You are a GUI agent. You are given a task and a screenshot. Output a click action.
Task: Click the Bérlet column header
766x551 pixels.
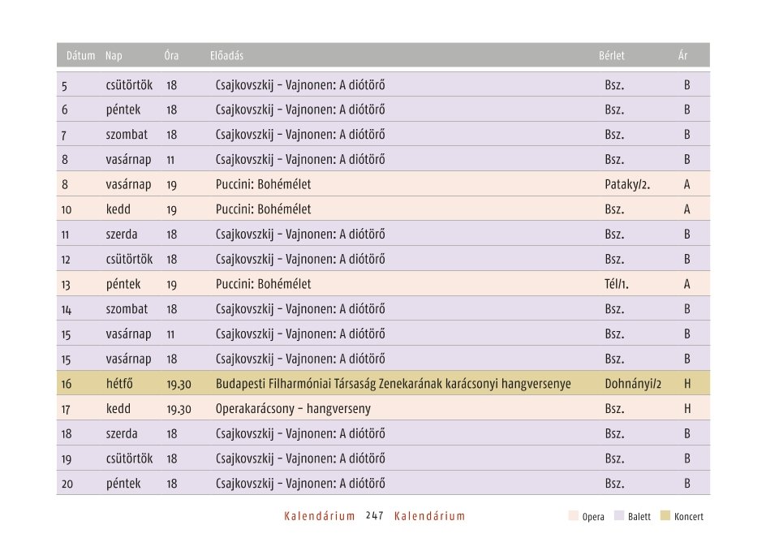click(612, 56)
